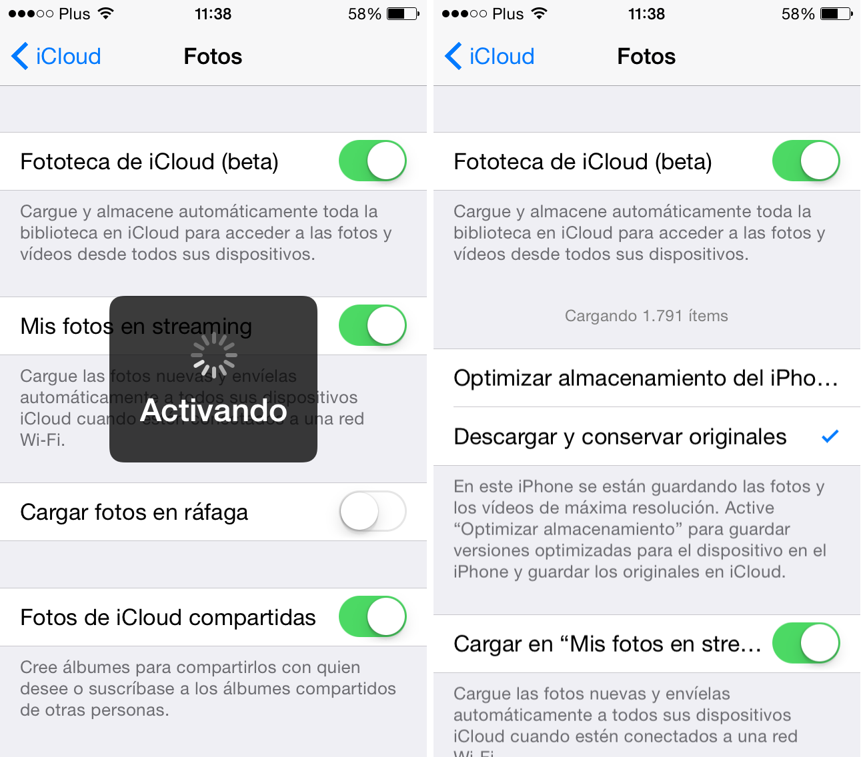Select Descargar y conservar originales option

[647, 436]
